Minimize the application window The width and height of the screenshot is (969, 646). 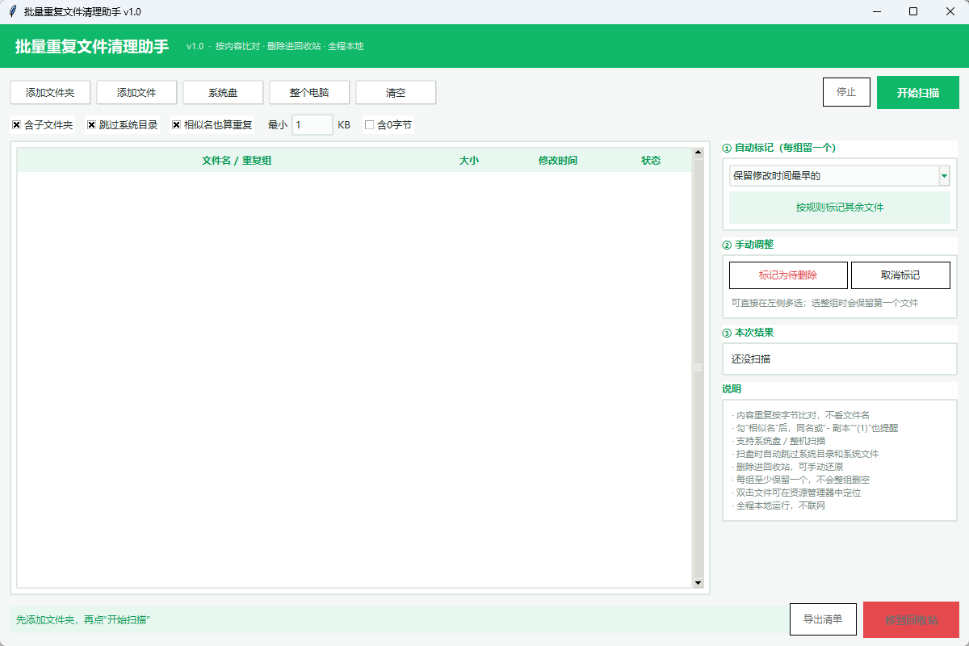point(876,11)
